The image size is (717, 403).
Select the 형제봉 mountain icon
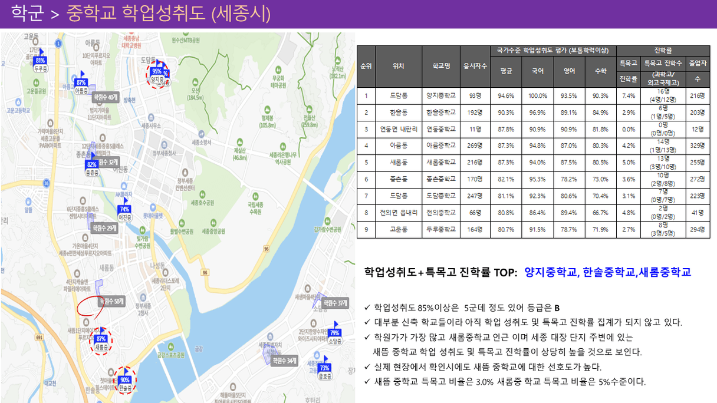268,110
